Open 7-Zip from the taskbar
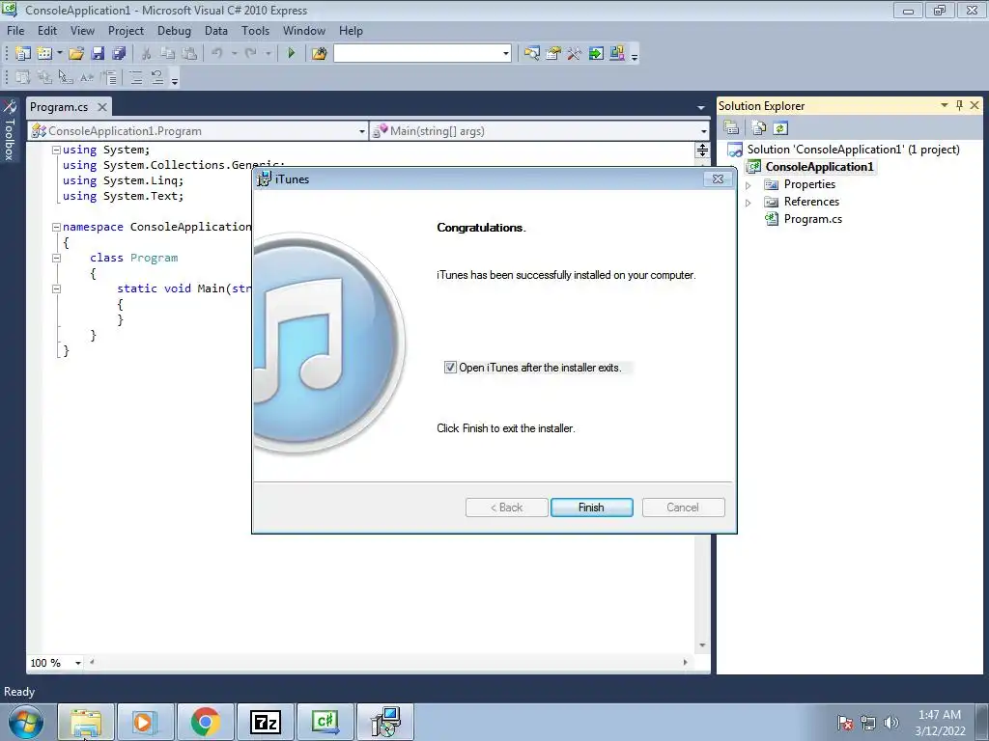This screenshot has height=741, width=989. pyautogui.click(x=265, y=722)
